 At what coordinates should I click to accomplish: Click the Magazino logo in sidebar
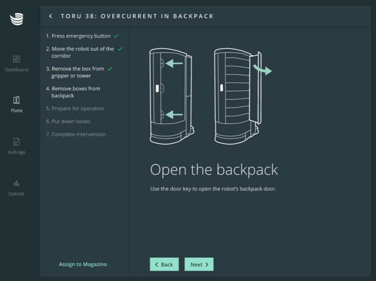click(16, 19)
